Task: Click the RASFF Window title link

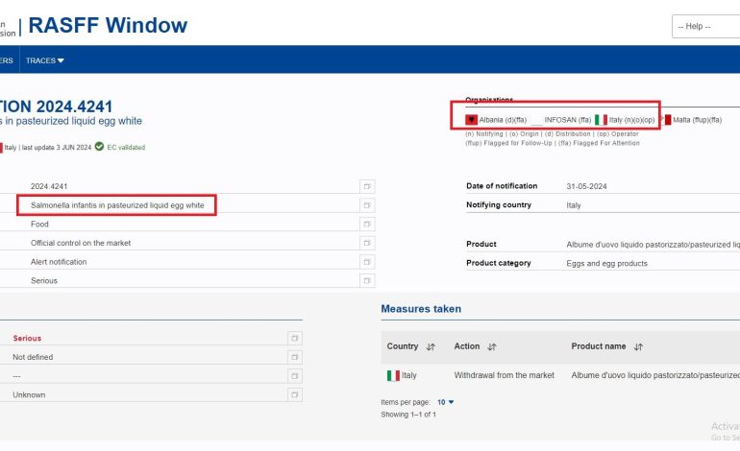Action: [x=108, y=26]
